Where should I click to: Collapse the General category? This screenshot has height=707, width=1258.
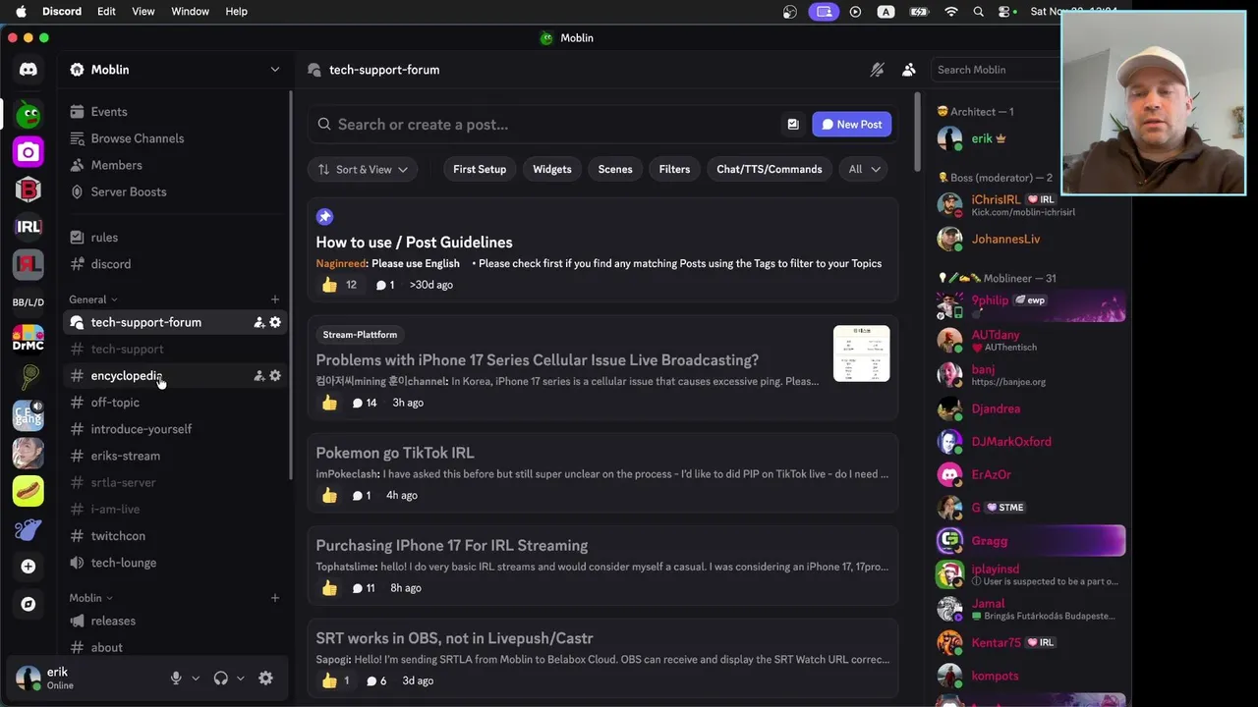(x=93, y=299)
